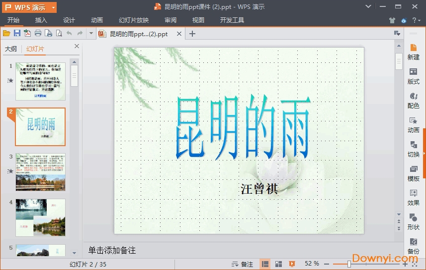Click the direct print icon beside Print

(48, 33)
